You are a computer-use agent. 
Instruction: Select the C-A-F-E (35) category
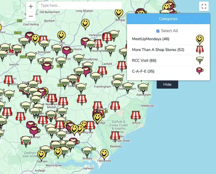point(143,71)
